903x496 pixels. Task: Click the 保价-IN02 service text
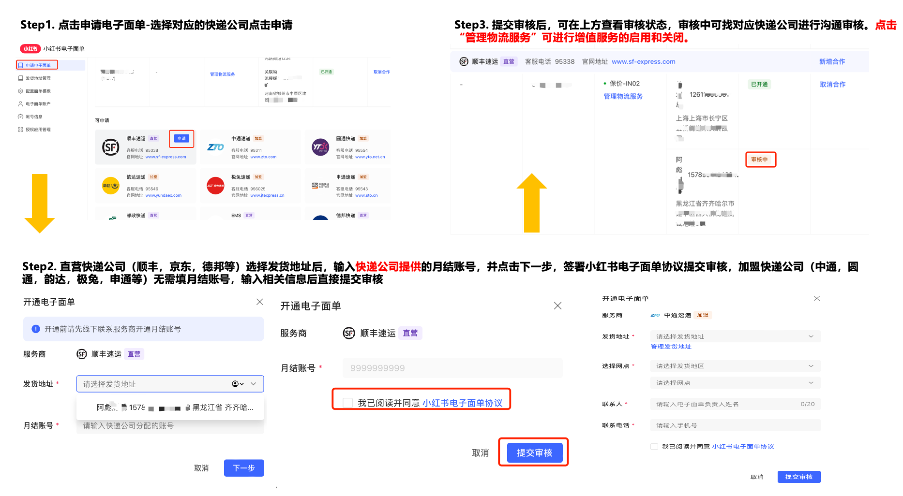pyautogui.click(x=625, y=84)
